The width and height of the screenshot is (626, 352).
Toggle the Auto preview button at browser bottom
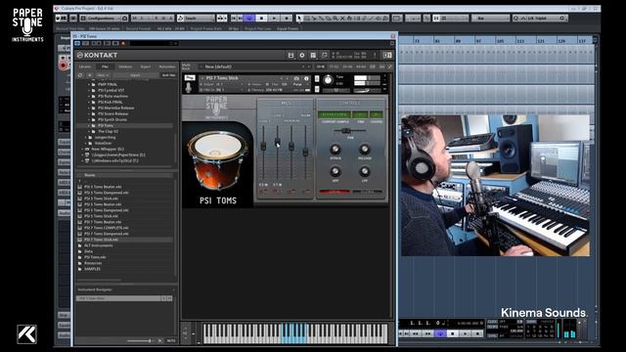pos(171,341)
